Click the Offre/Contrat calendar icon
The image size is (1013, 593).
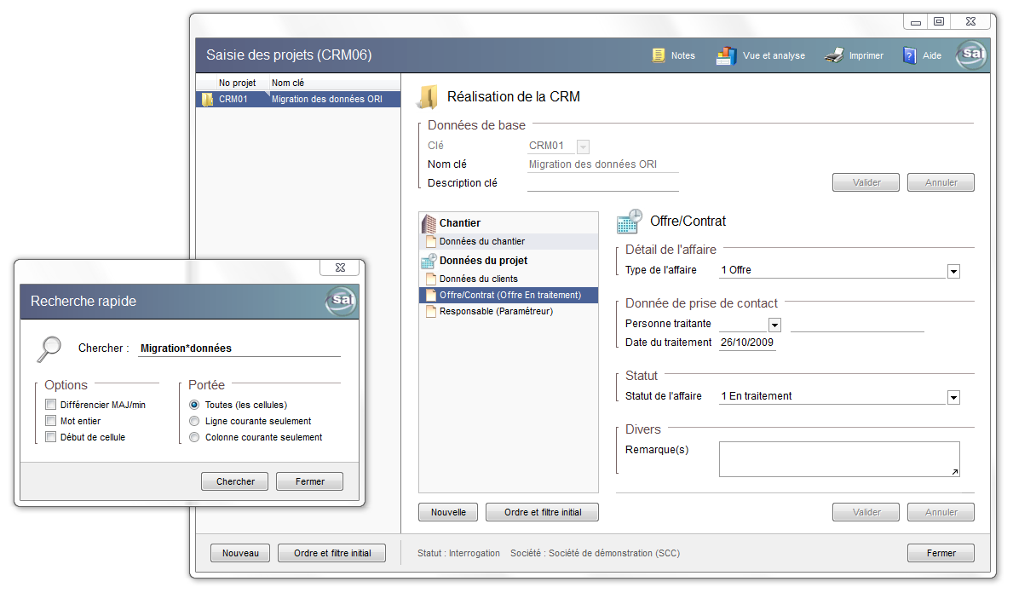point(629,222)
